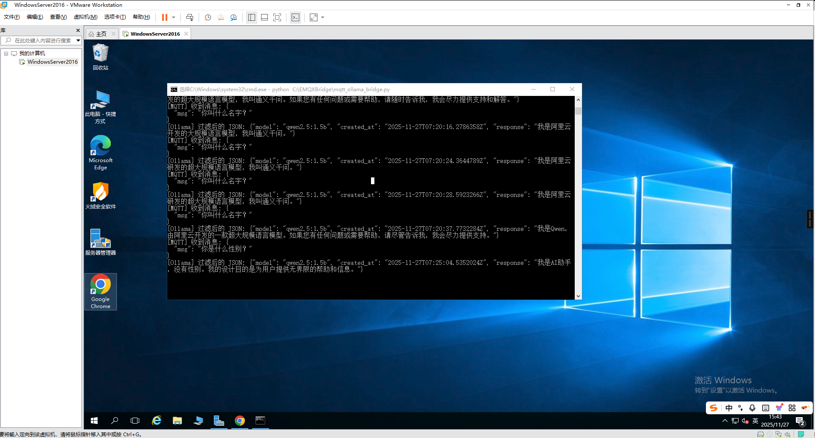815x438 pixels.
Task: Select WindowsServer2016 in the library tree
Action: coord(52,62)
